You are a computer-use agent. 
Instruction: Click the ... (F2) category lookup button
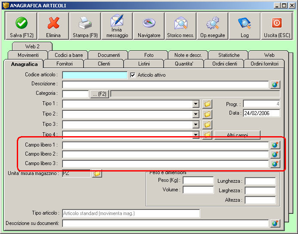click(x=99, y=94)
